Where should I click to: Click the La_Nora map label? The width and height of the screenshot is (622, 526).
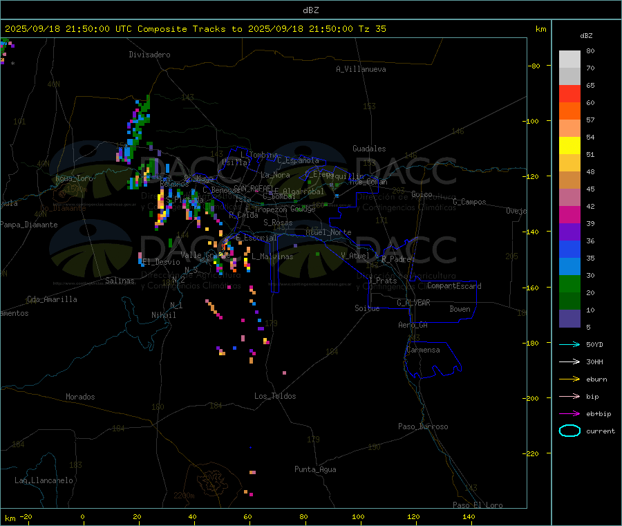(x=275, y=175)
